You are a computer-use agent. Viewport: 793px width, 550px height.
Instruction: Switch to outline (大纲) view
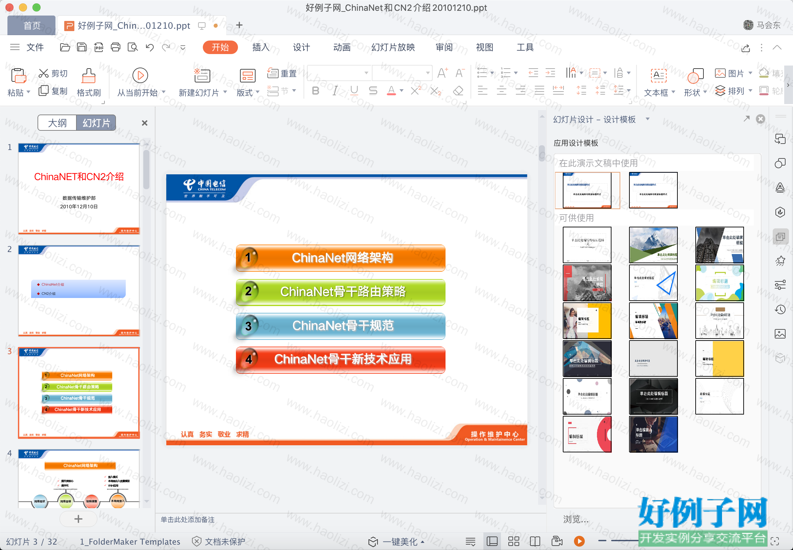point(57,123)
